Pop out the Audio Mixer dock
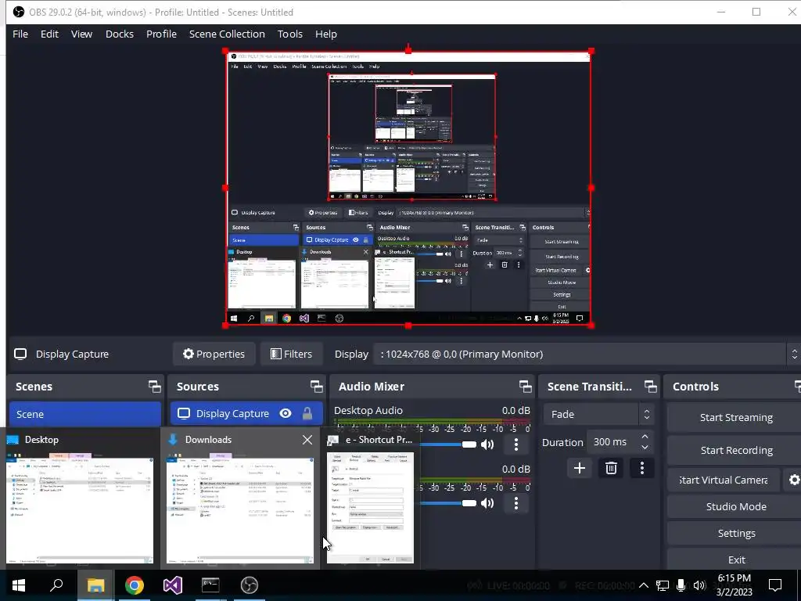Viewport: 801px width, 601px height. (525, 387)
